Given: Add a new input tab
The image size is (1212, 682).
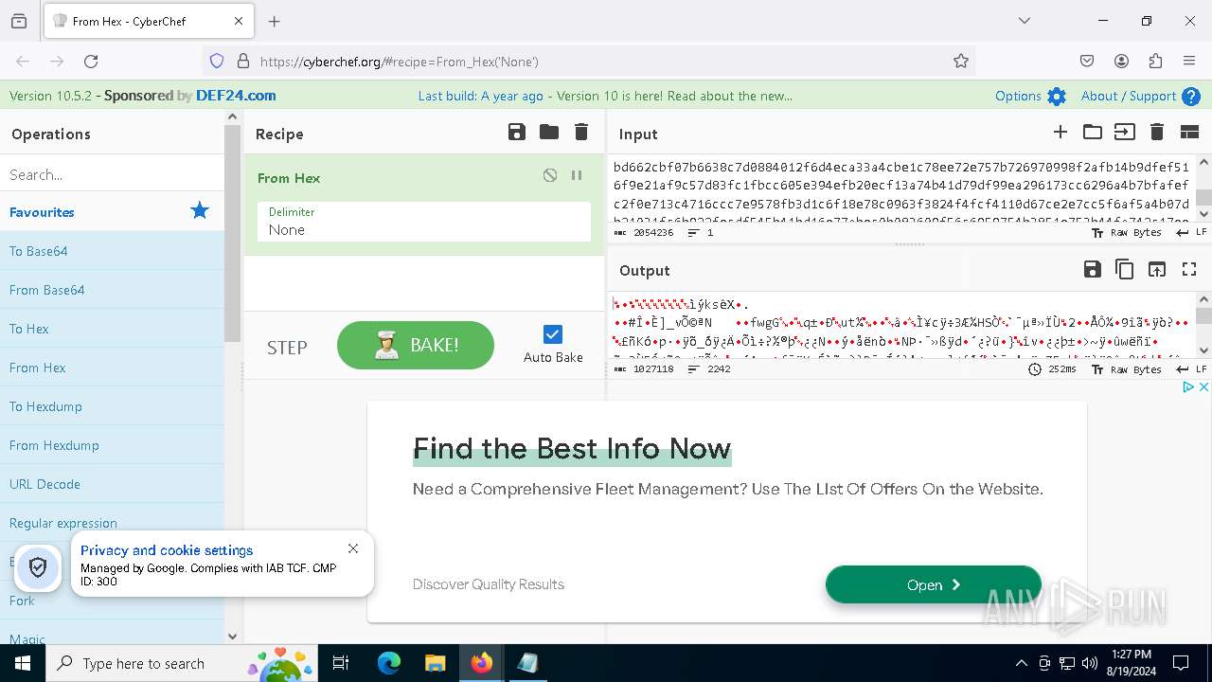Looking at the screenshot, I should [x=1060, y=133].
